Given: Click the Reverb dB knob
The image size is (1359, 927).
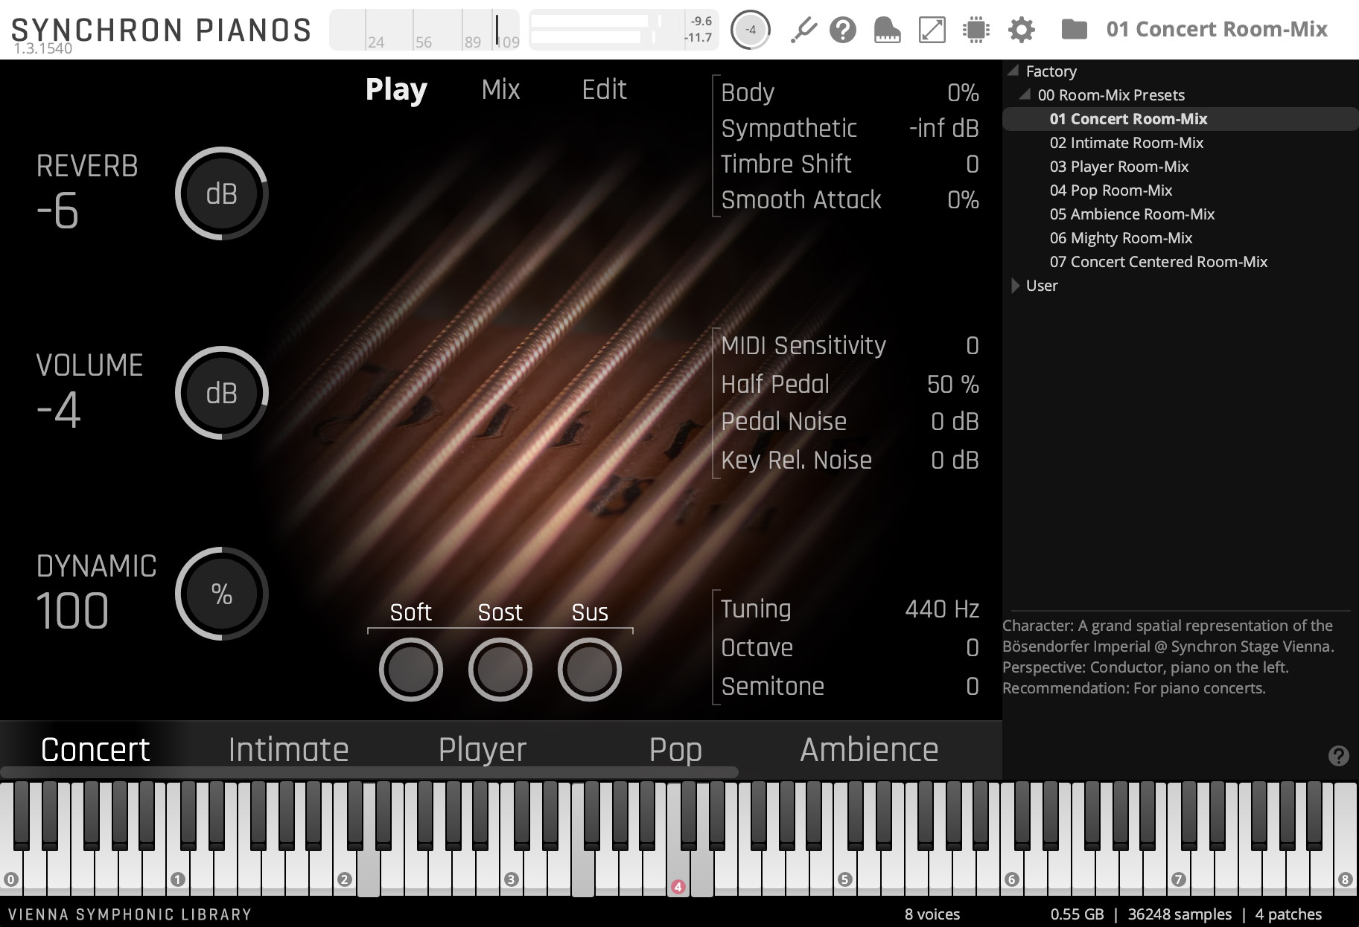Looking at the screenshot, I should [222, 194].
